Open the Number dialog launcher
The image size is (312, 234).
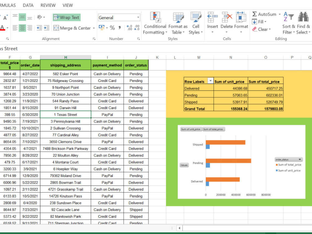139,39
